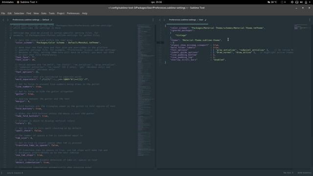Click the "tab_size" setting in left pane

click(24, 138)
